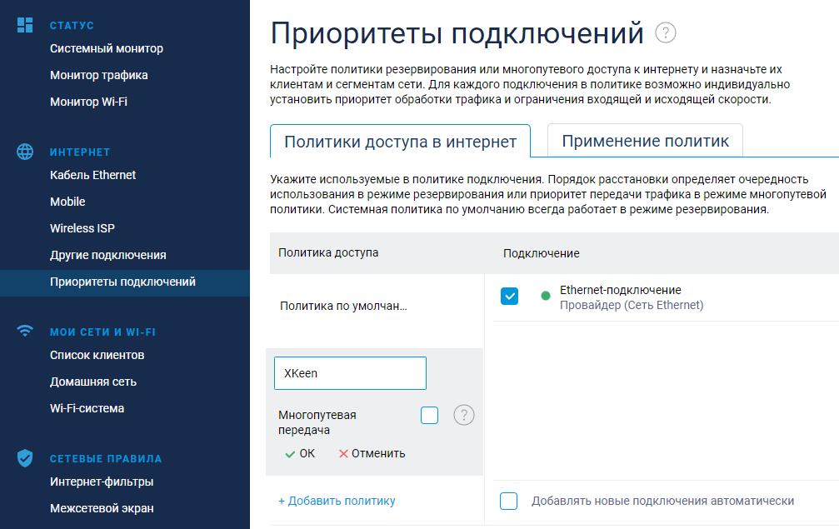Click the green checkmark OK icon

pyautogui.click(x=290, y=454)
